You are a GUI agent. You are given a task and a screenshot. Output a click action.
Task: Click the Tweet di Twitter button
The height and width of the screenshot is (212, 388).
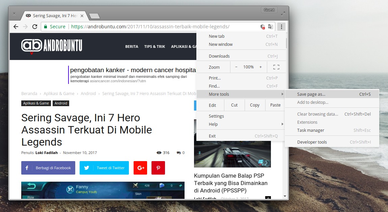104,168
